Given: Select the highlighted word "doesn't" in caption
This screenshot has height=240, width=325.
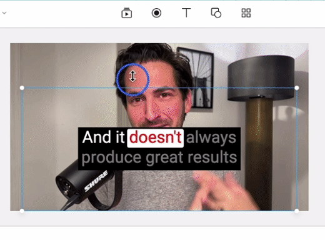Looking at the screenshot, I should point(156,138).
